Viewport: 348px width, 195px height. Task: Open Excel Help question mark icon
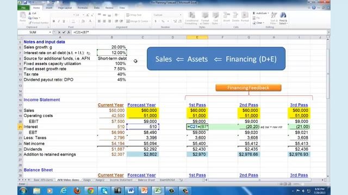pos(314,8)
